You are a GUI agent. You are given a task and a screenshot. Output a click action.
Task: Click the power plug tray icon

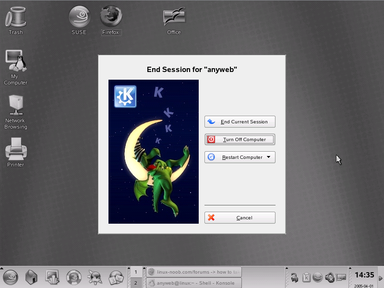coord(294,277)
